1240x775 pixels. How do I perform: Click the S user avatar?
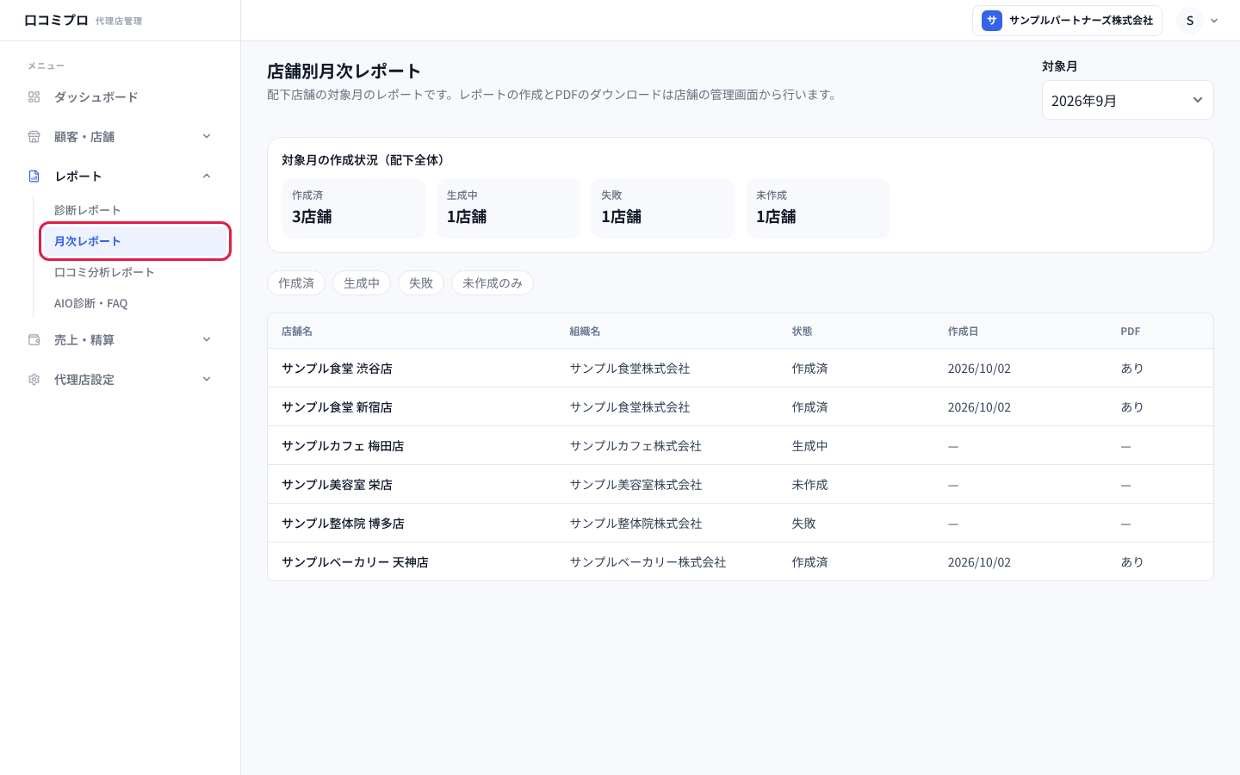(1190, 21)
